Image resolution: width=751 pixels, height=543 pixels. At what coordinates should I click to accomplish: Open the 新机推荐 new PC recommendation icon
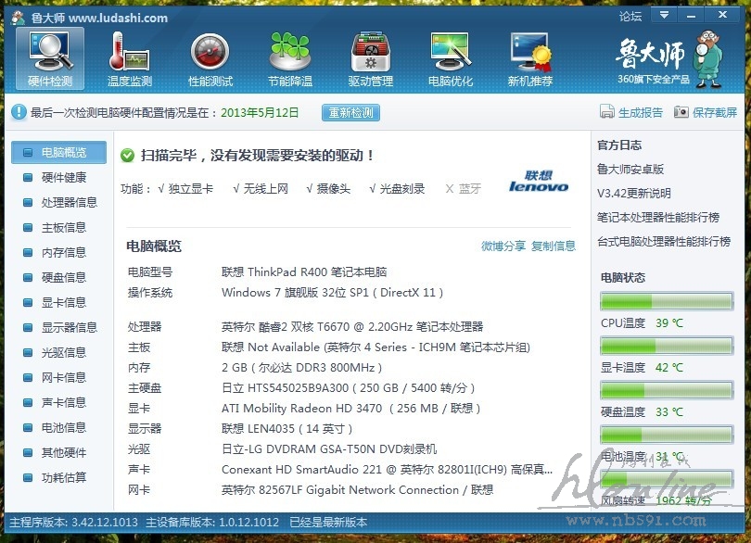coord(529,58)
